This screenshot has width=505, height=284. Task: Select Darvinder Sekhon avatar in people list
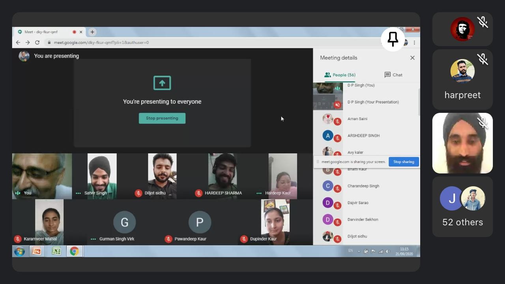click(x=328, y=219)
